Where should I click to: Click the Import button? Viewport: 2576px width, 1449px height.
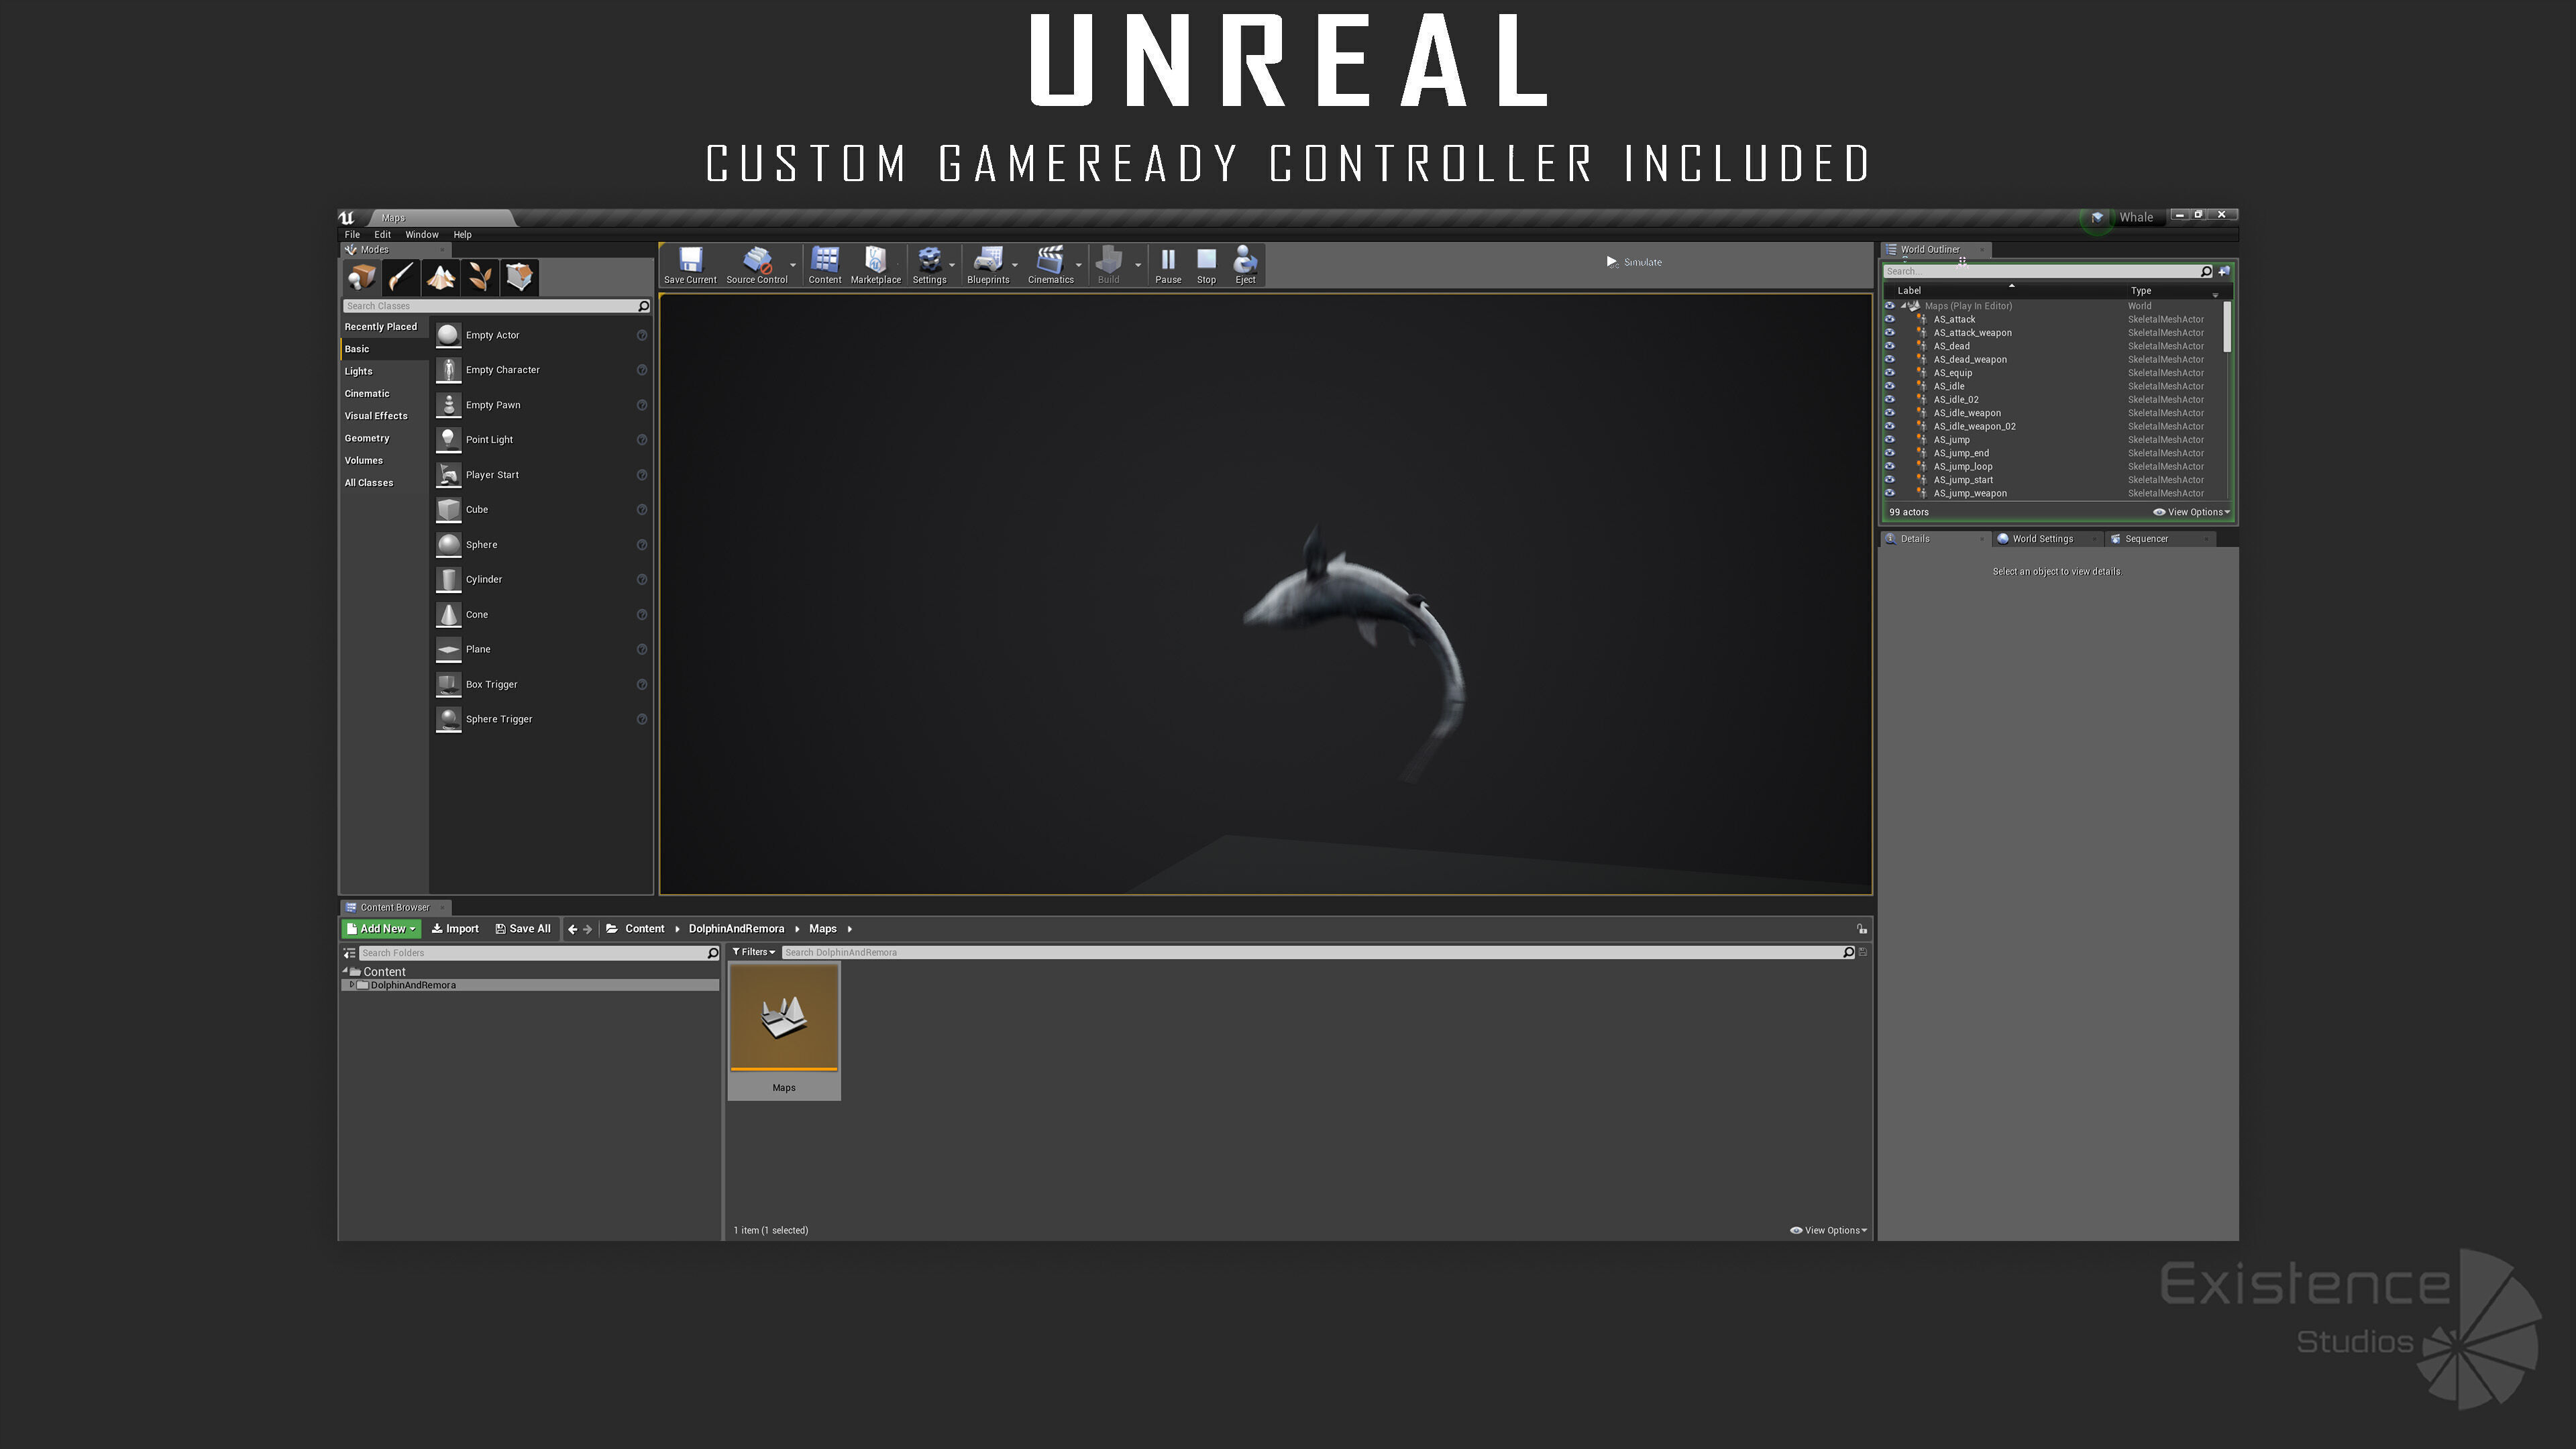(x=455, y=929)
